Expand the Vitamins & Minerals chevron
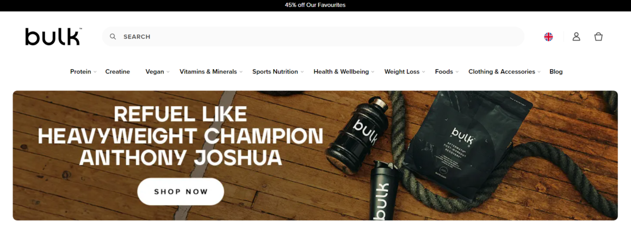 pos(240,72)
